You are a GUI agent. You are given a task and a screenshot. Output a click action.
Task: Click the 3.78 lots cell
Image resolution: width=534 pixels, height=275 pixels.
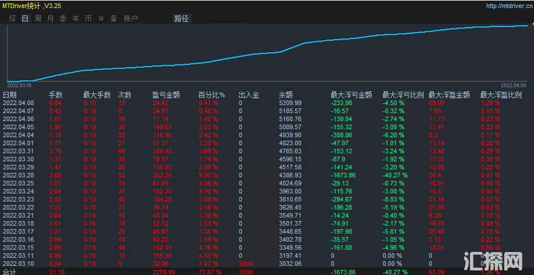click(x=55, y=151)
